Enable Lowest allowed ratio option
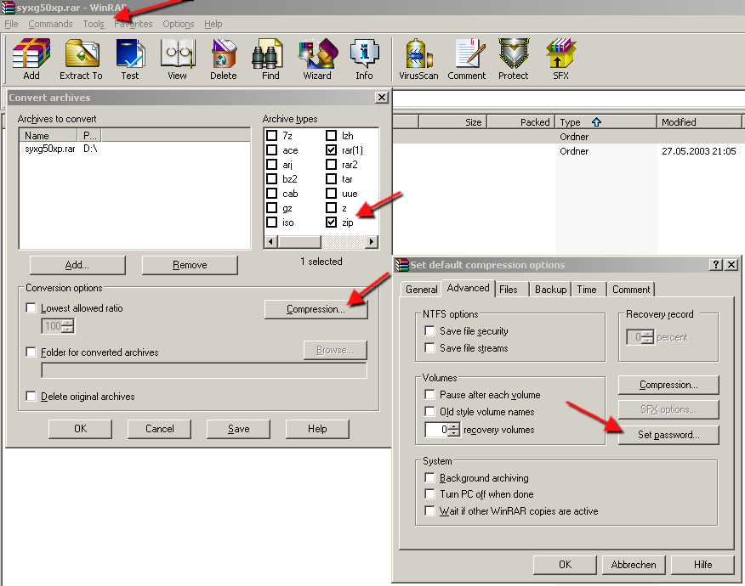Viewport: 745px width, 586px height. coord(31,308)
